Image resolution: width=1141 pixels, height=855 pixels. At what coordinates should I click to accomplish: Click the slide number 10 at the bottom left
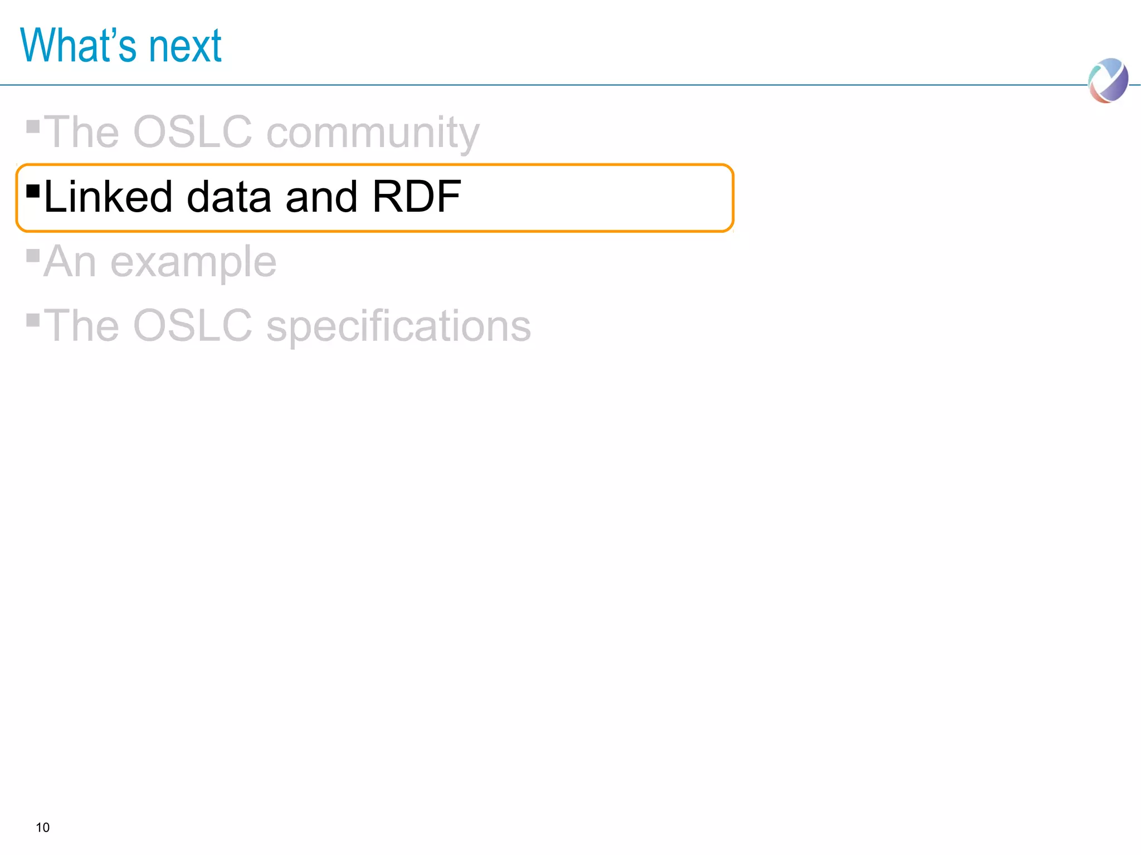click(x=42, y=828)
